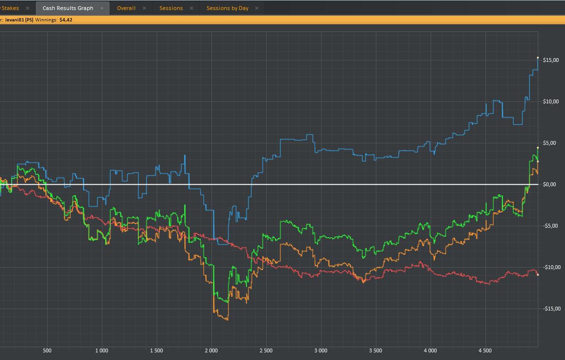This screenshot has width=565, height=360.
Task: Switch to the Overall tab
Action: (x=126, y=8)
